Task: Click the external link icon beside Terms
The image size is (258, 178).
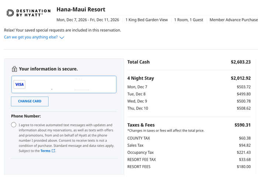Action: click(53, 151)
